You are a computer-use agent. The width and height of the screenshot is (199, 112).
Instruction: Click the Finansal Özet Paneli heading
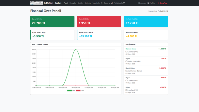click(x=46, y=11)
